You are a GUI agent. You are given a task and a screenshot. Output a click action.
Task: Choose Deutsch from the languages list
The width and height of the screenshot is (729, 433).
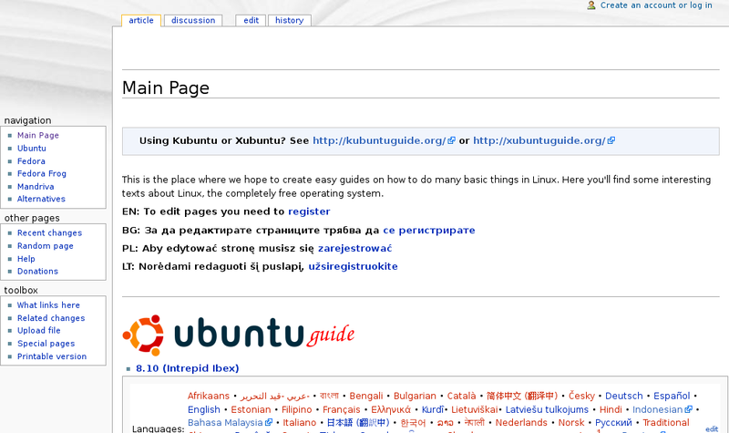[x=624, y=397]
